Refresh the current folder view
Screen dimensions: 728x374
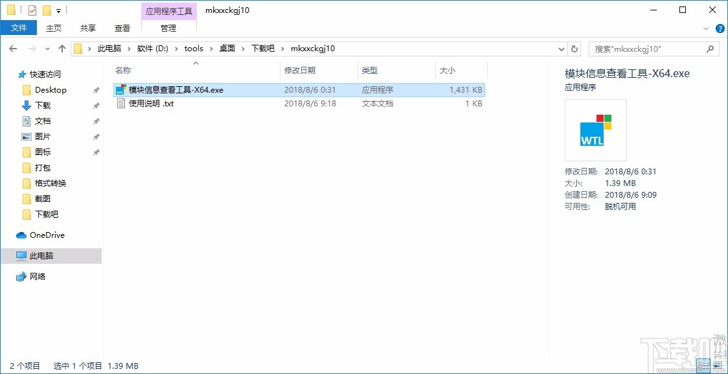574,49
